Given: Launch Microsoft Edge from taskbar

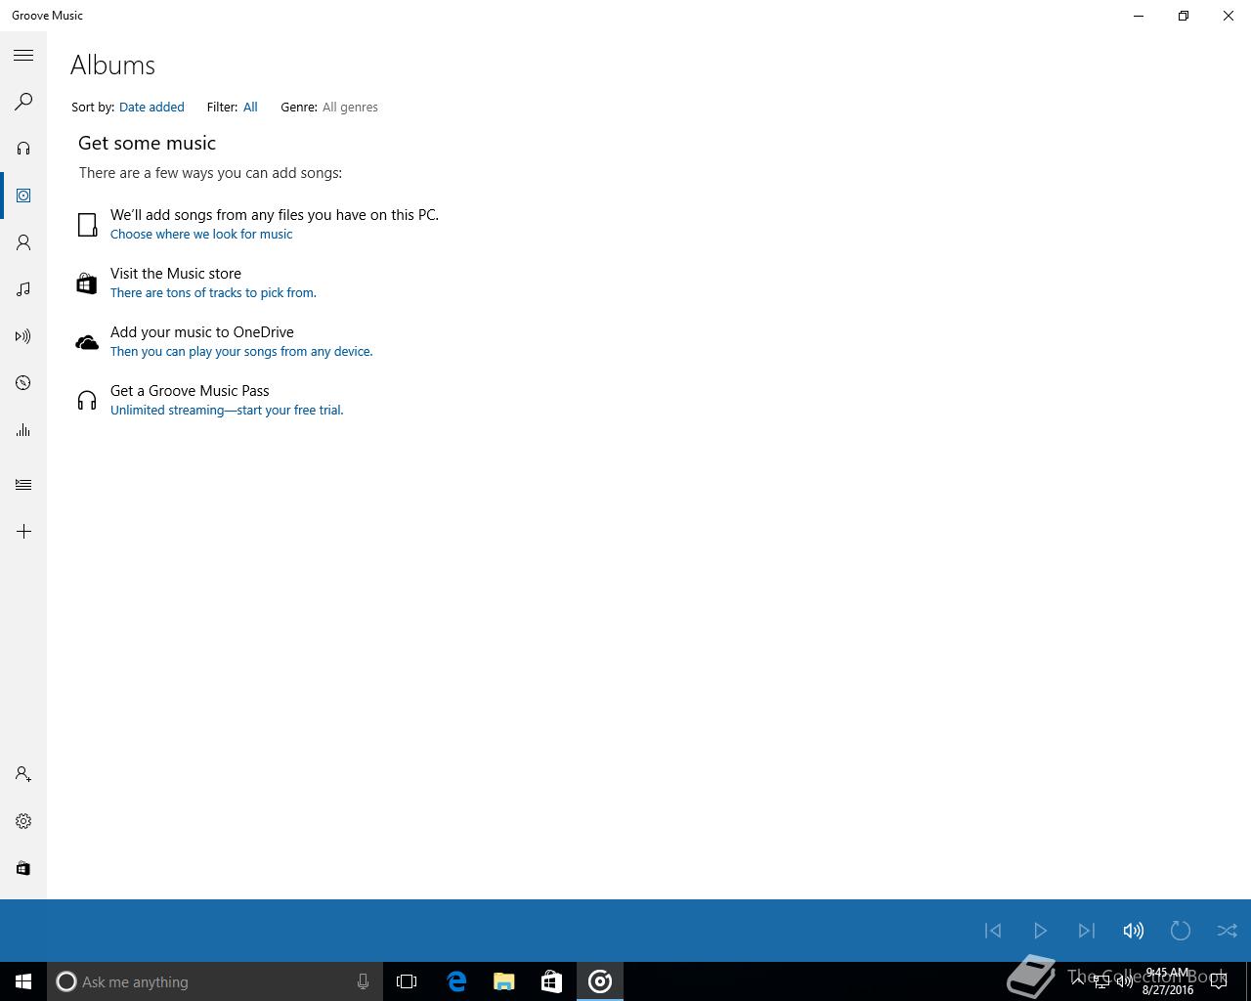Looking at the screenshot, I should [x=456, y=981].
